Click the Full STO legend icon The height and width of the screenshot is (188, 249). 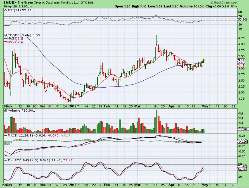6,160
